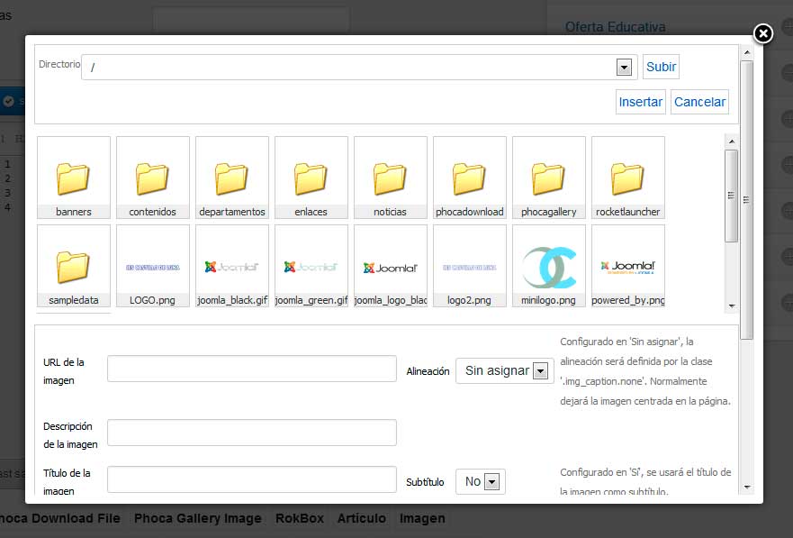Choose the powered_by.png image
Viewport: 793px width, 538px height.
click(x=628, y=267)
